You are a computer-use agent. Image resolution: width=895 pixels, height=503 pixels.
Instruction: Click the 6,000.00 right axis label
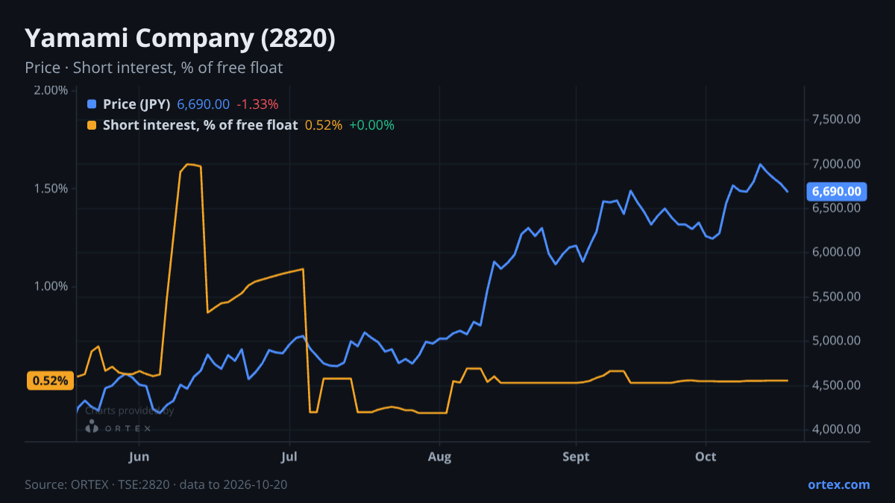tap(836, 252)
